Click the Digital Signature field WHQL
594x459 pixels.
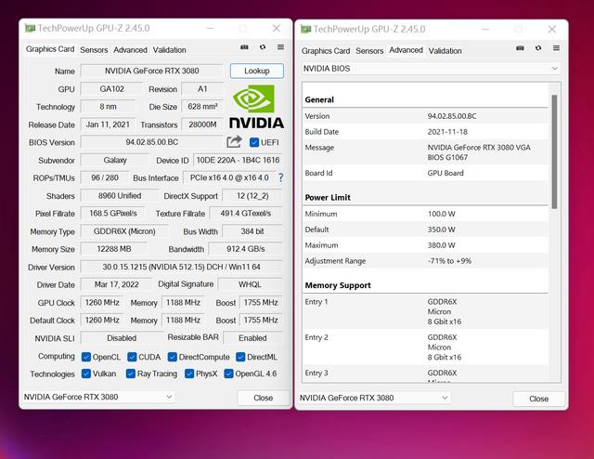(250, 284)
